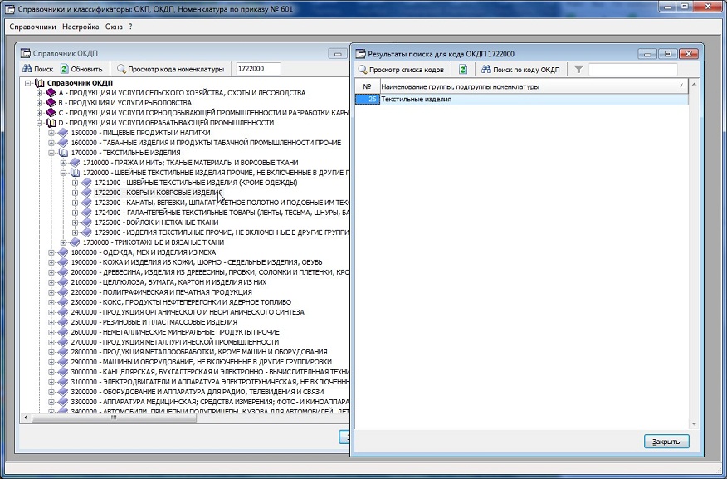Select the 1725000 Войлок и нетканые ткани item
This screenshot has width=727, height=479.
(156, 222)
